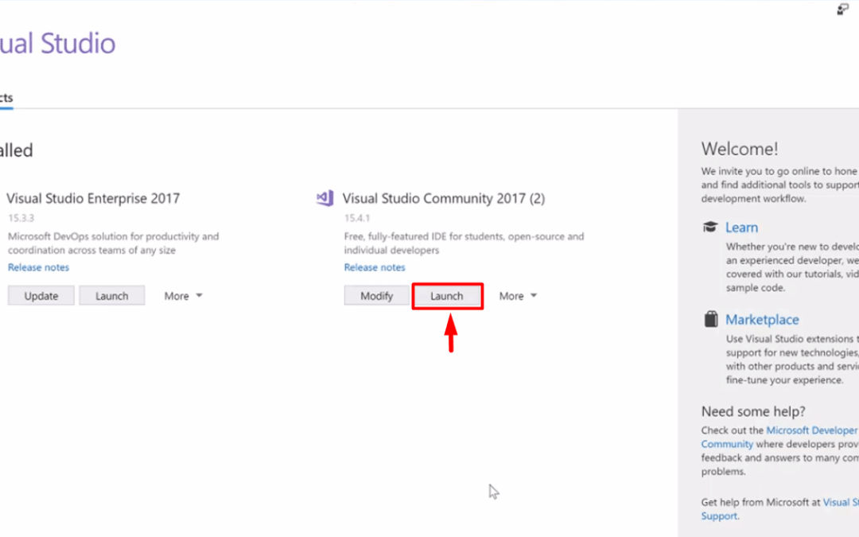Click the Marketplace shopping bag icon
This screenshot has height=537, width=859.
(711, 320)
